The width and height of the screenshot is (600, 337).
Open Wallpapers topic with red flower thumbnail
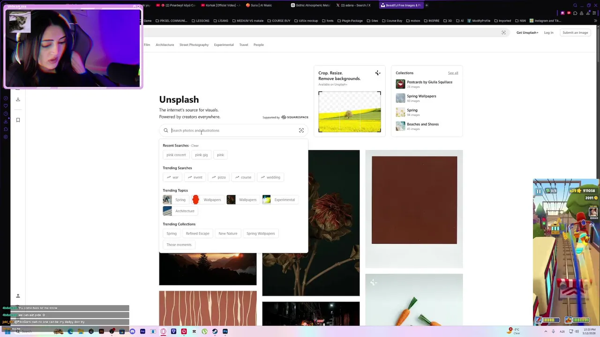coord(208,200)
